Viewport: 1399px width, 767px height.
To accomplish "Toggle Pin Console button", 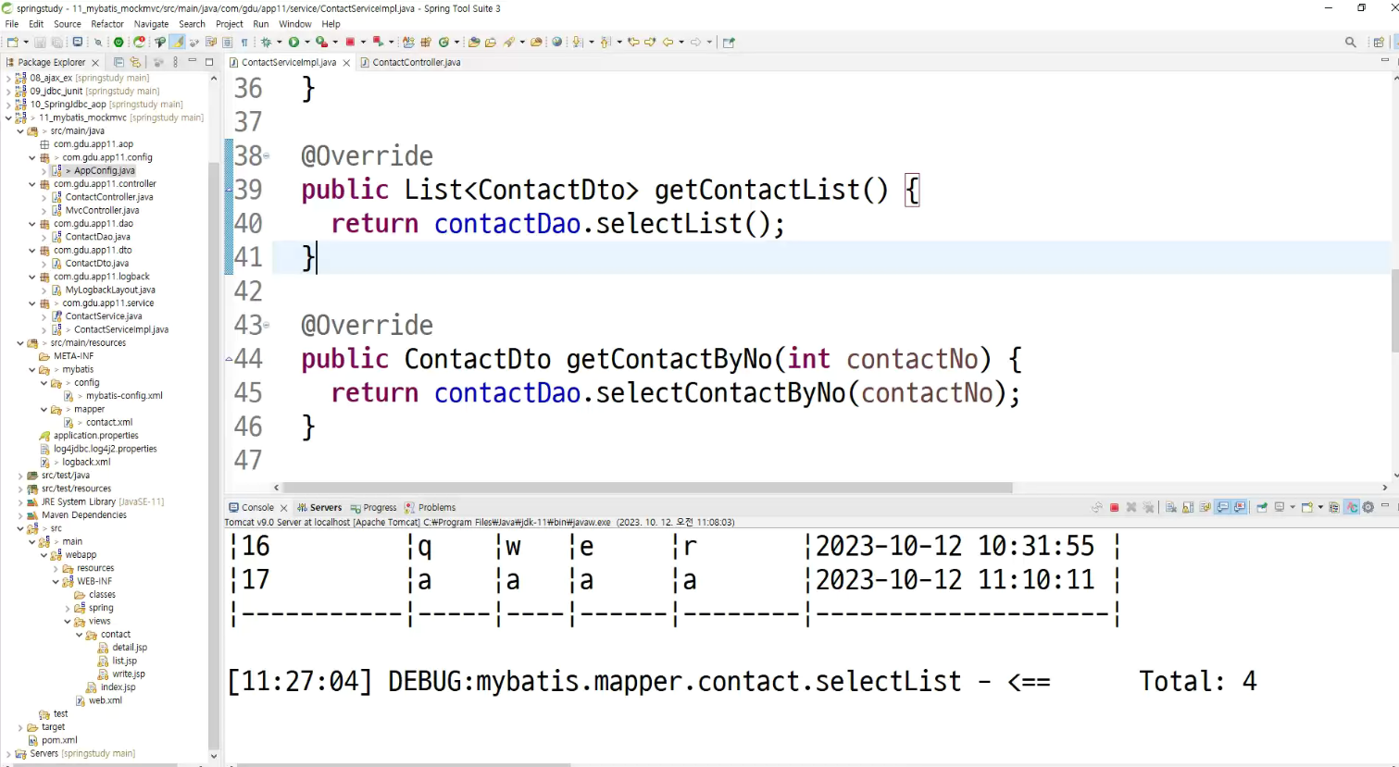I will 1262,507.
